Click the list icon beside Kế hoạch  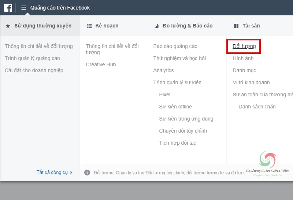click(89, 26)
